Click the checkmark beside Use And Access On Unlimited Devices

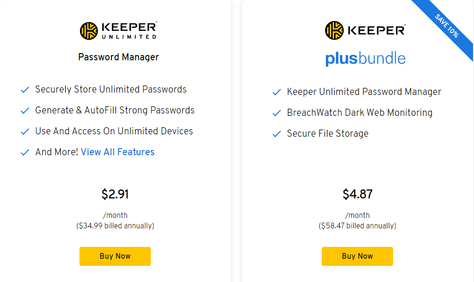(25, 132)
